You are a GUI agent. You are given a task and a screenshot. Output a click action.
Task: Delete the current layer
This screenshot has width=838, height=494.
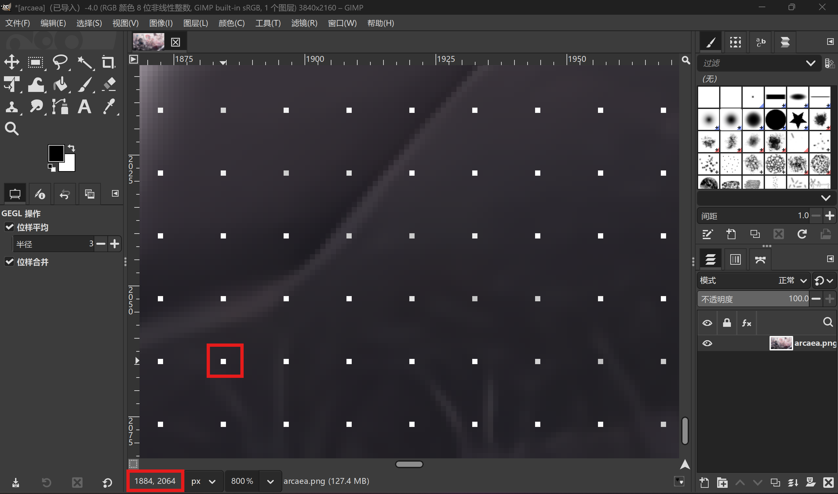[x=828, y=482]
